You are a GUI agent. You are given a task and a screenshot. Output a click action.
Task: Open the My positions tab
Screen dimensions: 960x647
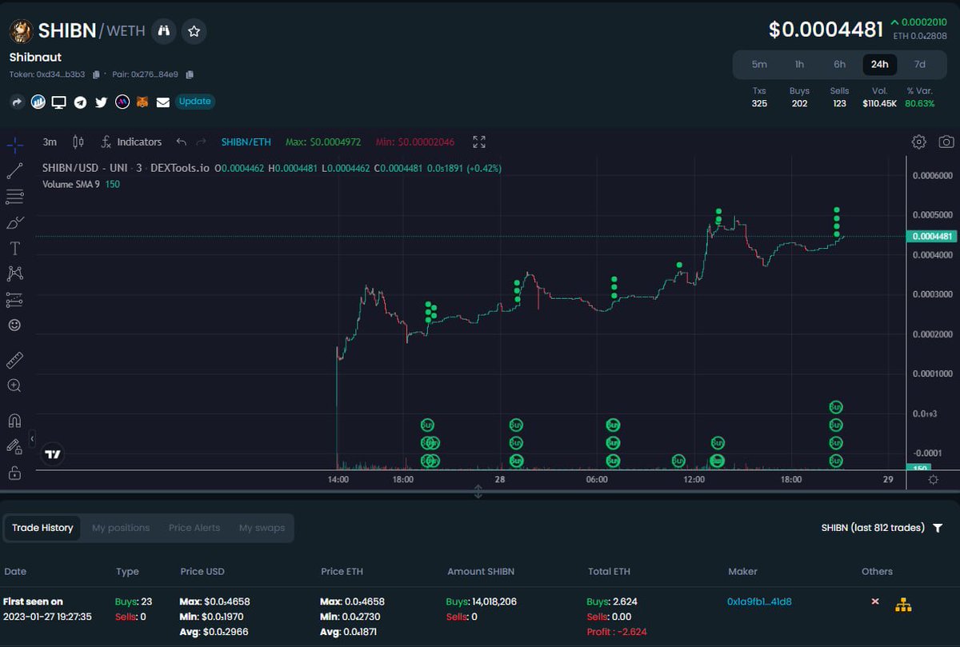pos(121,528)
